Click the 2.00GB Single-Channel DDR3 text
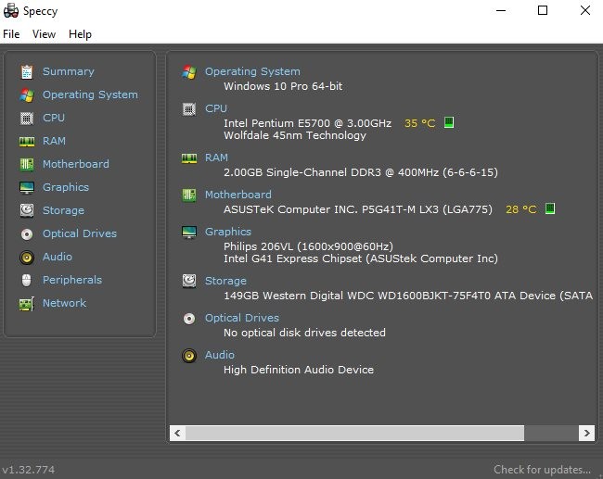Image resolution: width=603 pixels, height=479 pixels. (361, 172)
